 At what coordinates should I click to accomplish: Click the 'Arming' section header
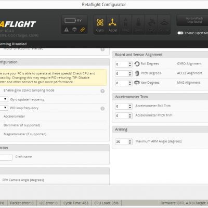click(x=121, y=129)
